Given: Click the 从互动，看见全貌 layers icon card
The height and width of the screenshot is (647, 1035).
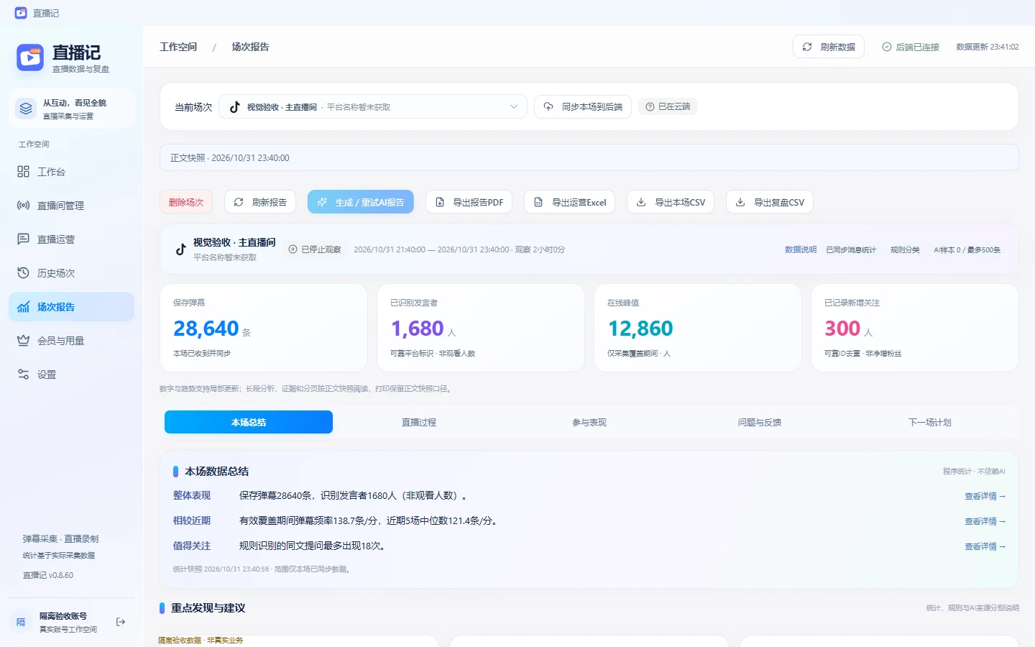Looking at the screenshot, I should click(x=71, y=109).
